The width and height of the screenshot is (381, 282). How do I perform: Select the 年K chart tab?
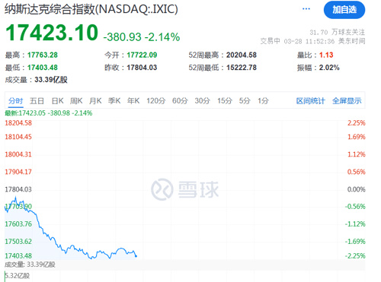tap(133, 101)
